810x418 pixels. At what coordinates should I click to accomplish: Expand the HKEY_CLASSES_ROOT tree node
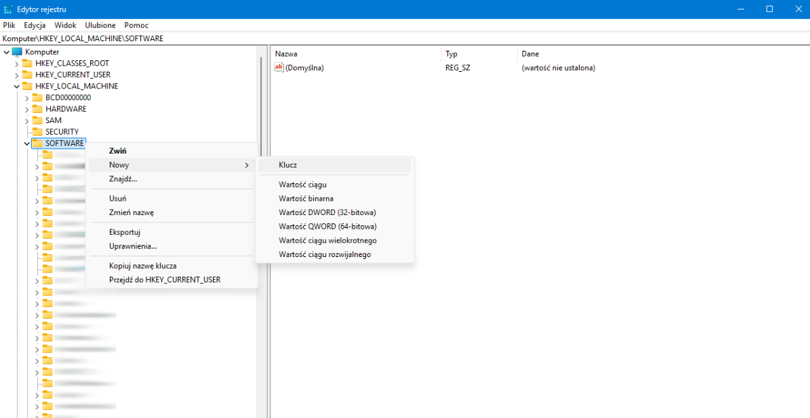click(17, 64)
